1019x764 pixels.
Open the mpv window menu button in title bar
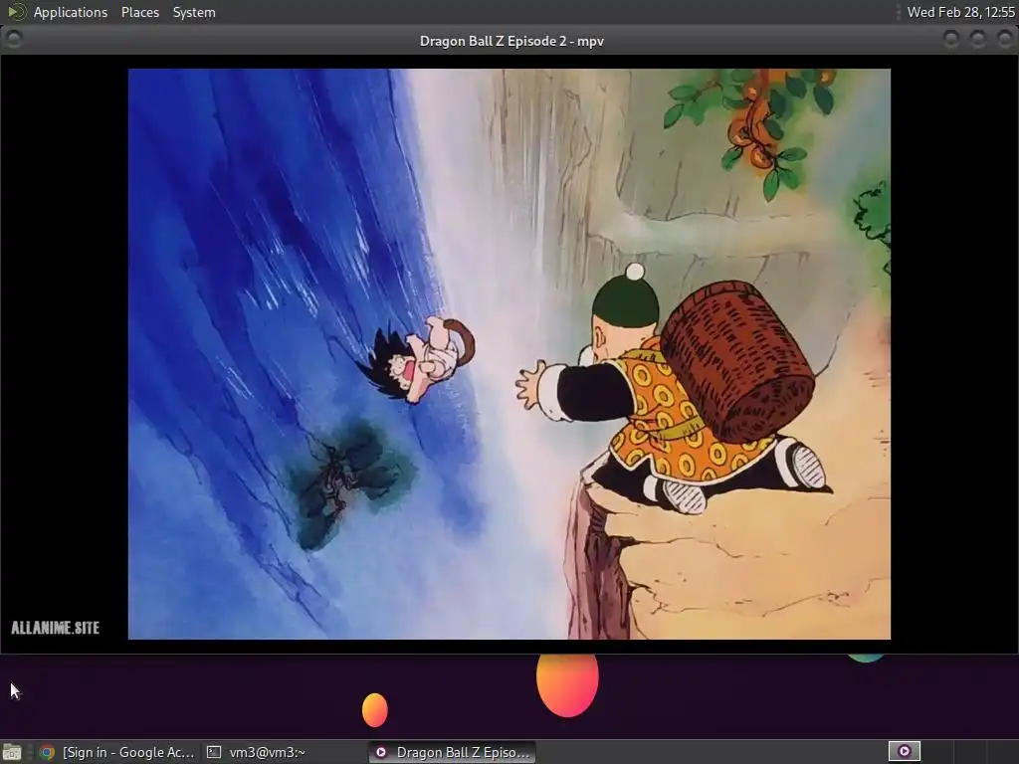tap(14, 40)
